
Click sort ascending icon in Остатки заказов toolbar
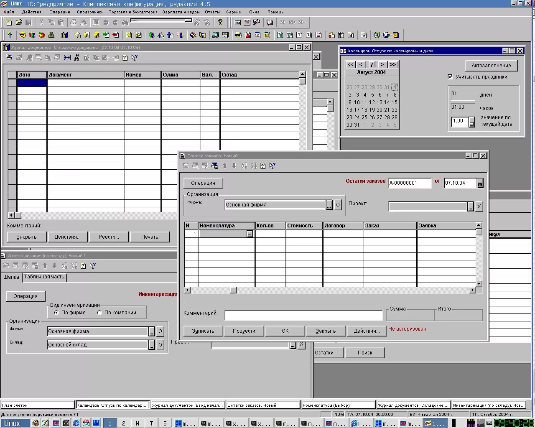point(244,166)
